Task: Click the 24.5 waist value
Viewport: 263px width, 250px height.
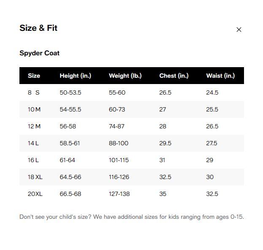Action: pos(212,92)
